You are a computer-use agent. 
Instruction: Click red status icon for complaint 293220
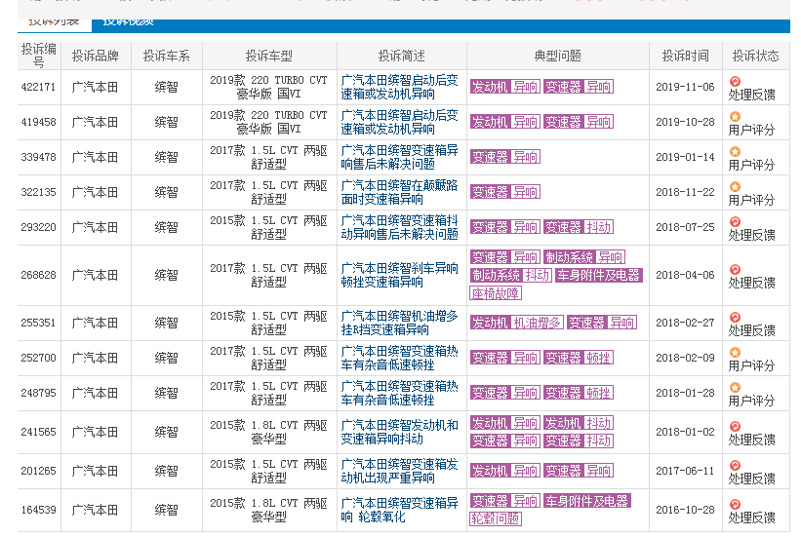pyautogui.click(x=735, y=221)
